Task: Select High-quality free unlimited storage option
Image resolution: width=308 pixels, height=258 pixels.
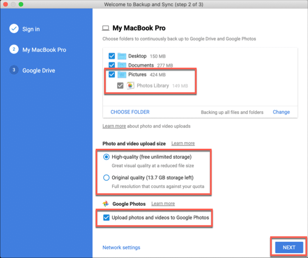Action: (106, 157)
